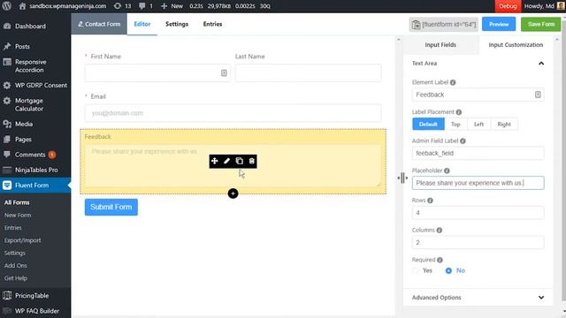Click the Columns input field
This screenshot has width=566, height=318.
[478, 242]
